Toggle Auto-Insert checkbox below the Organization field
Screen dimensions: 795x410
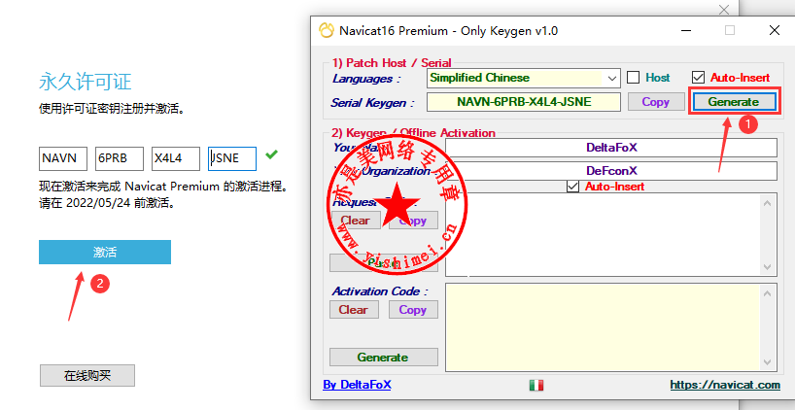pos(573,186)
